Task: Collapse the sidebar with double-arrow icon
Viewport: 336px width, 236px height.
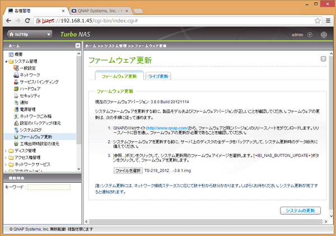Action: tap(78, 45)
